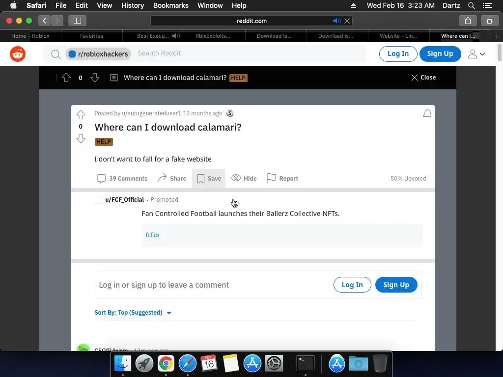
Task: Open the File menu
Action: pos(60,5)
